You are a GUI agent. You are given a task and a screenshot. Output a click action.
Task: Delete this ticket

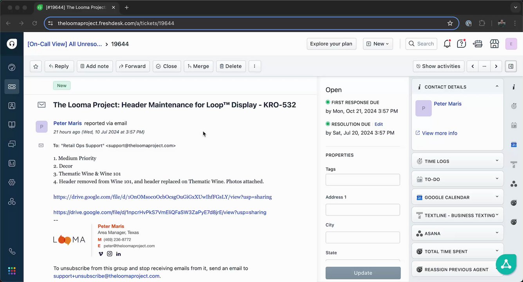(x=231, y=66)
